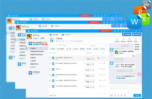
Task: Open the 文件名 column sort dropdown
Action: point(57,53)
